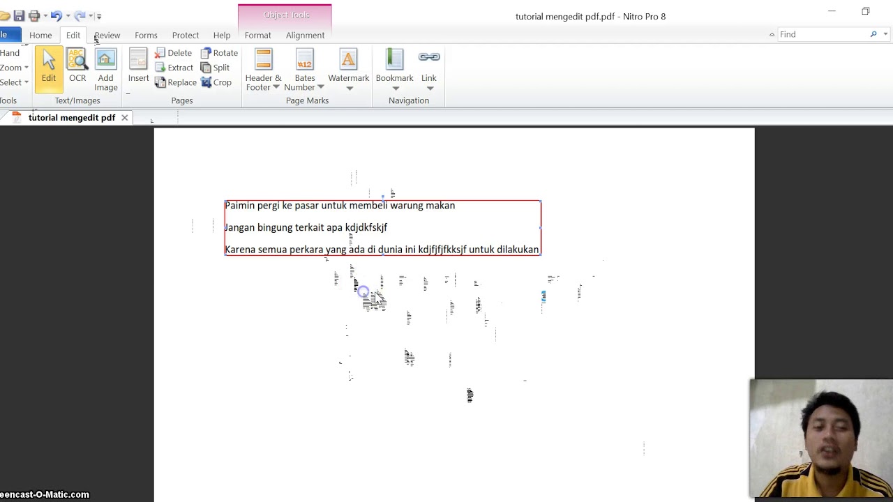Save the document using the floppy icon
Viewport: 893px width, 502px height.
click(19, 15)
